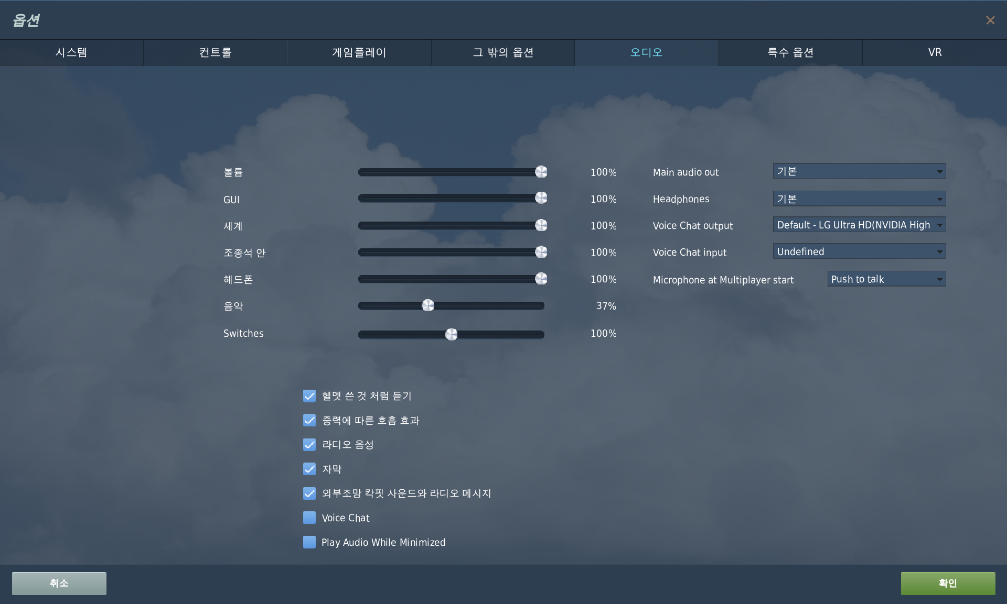Switch to the 시스템 tab

click(71, 52)
